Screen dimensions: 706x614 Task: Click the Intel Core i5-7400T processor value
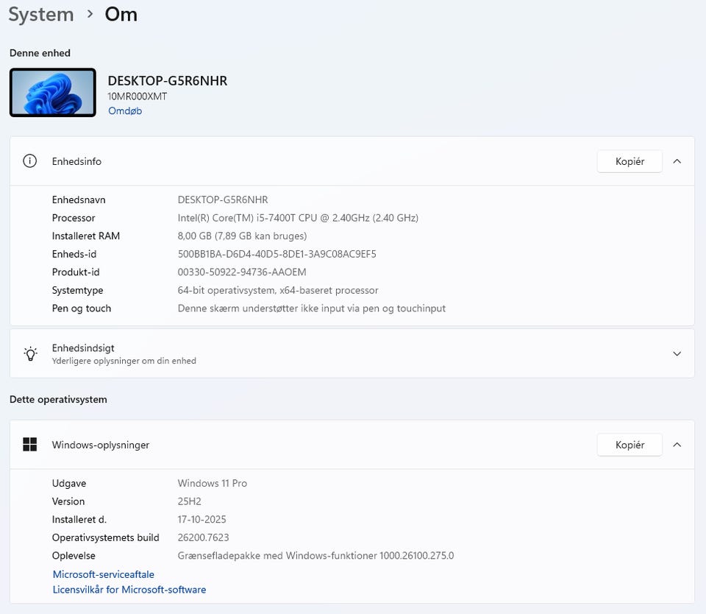pos(298,218)
